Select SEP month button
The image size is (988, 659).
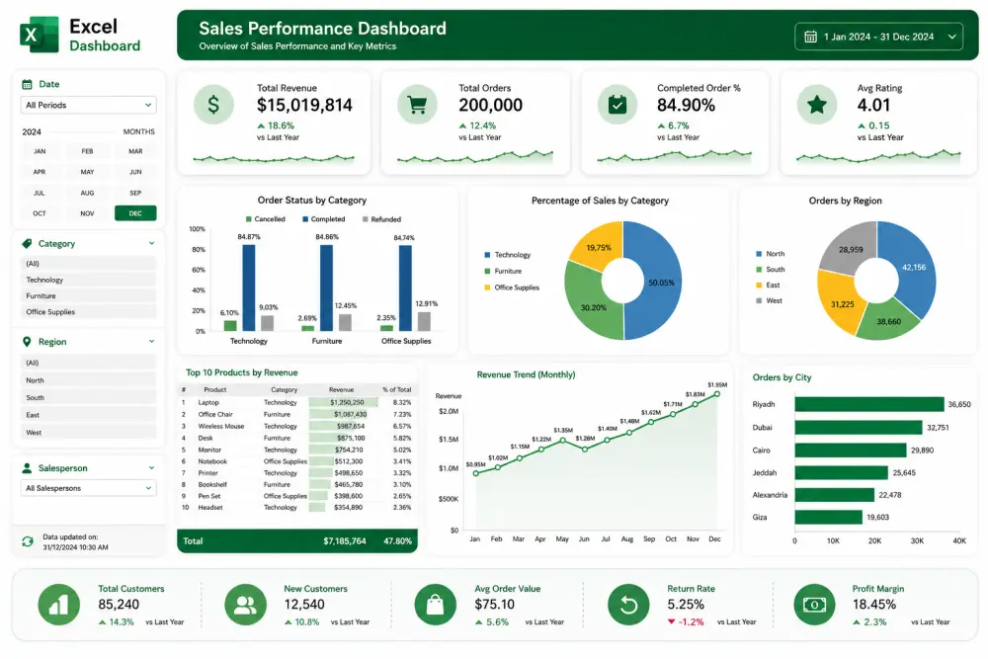pyautogui.click(x=135, y=193)
